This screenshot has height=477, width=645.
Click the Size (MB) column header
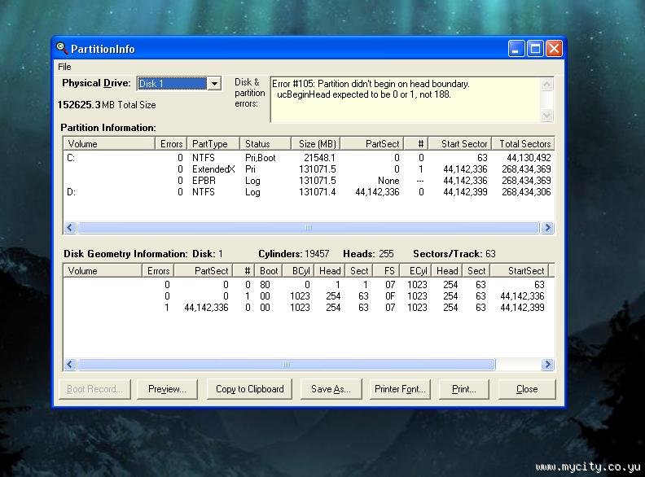click(317, 144)
